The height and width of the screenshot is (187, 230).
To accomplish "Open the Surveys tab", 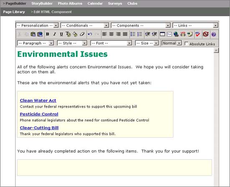I will (115, 3).
